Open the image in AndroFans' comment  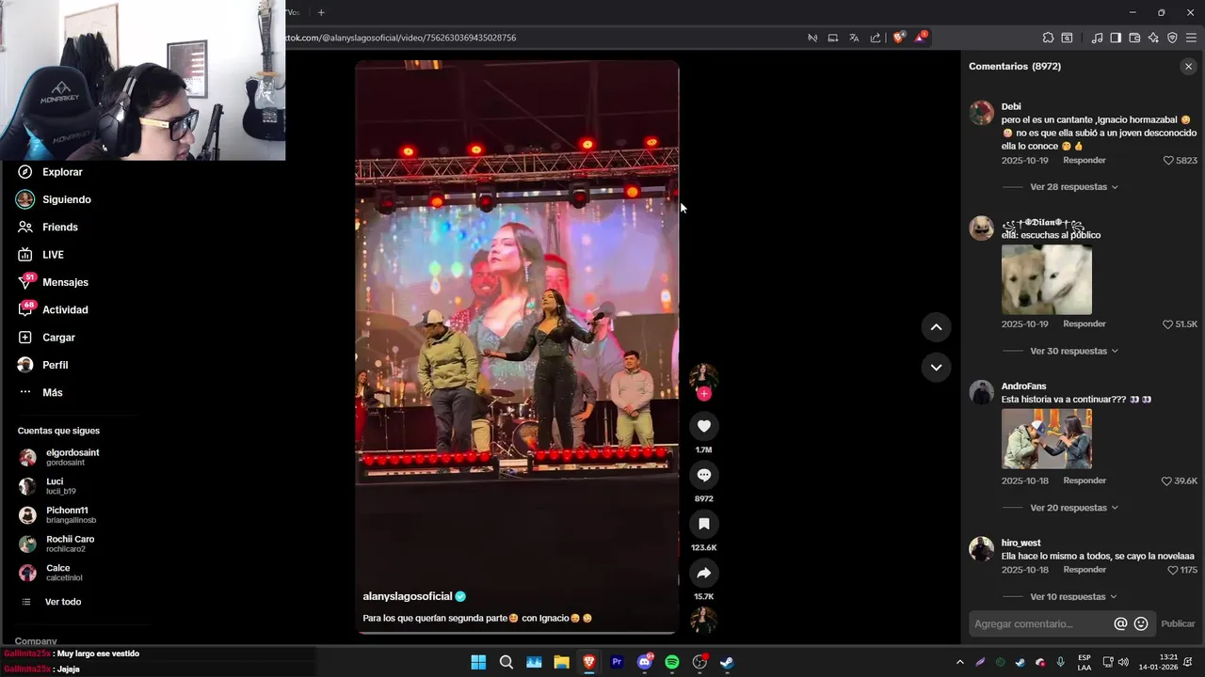click(x=1047, y=439)
